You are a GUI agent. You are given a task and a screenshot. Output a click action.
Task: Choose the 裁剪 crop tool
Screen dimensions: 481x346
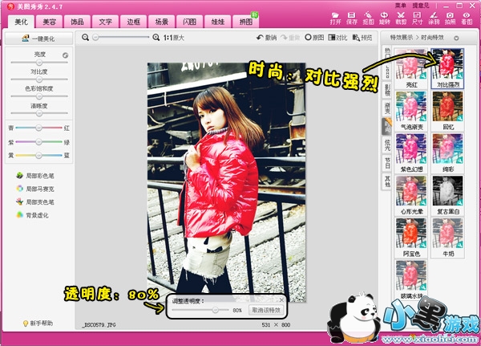point(401,18)
